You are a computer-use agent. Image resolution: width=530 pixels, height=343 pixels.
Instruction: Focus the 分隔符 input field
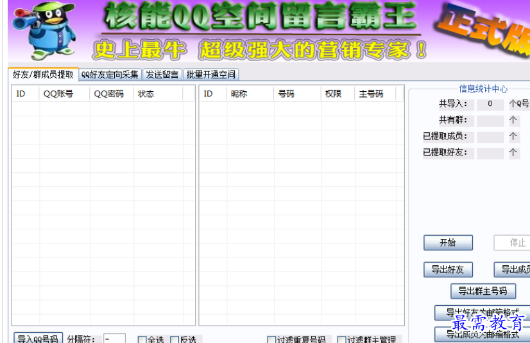point(114,339)
